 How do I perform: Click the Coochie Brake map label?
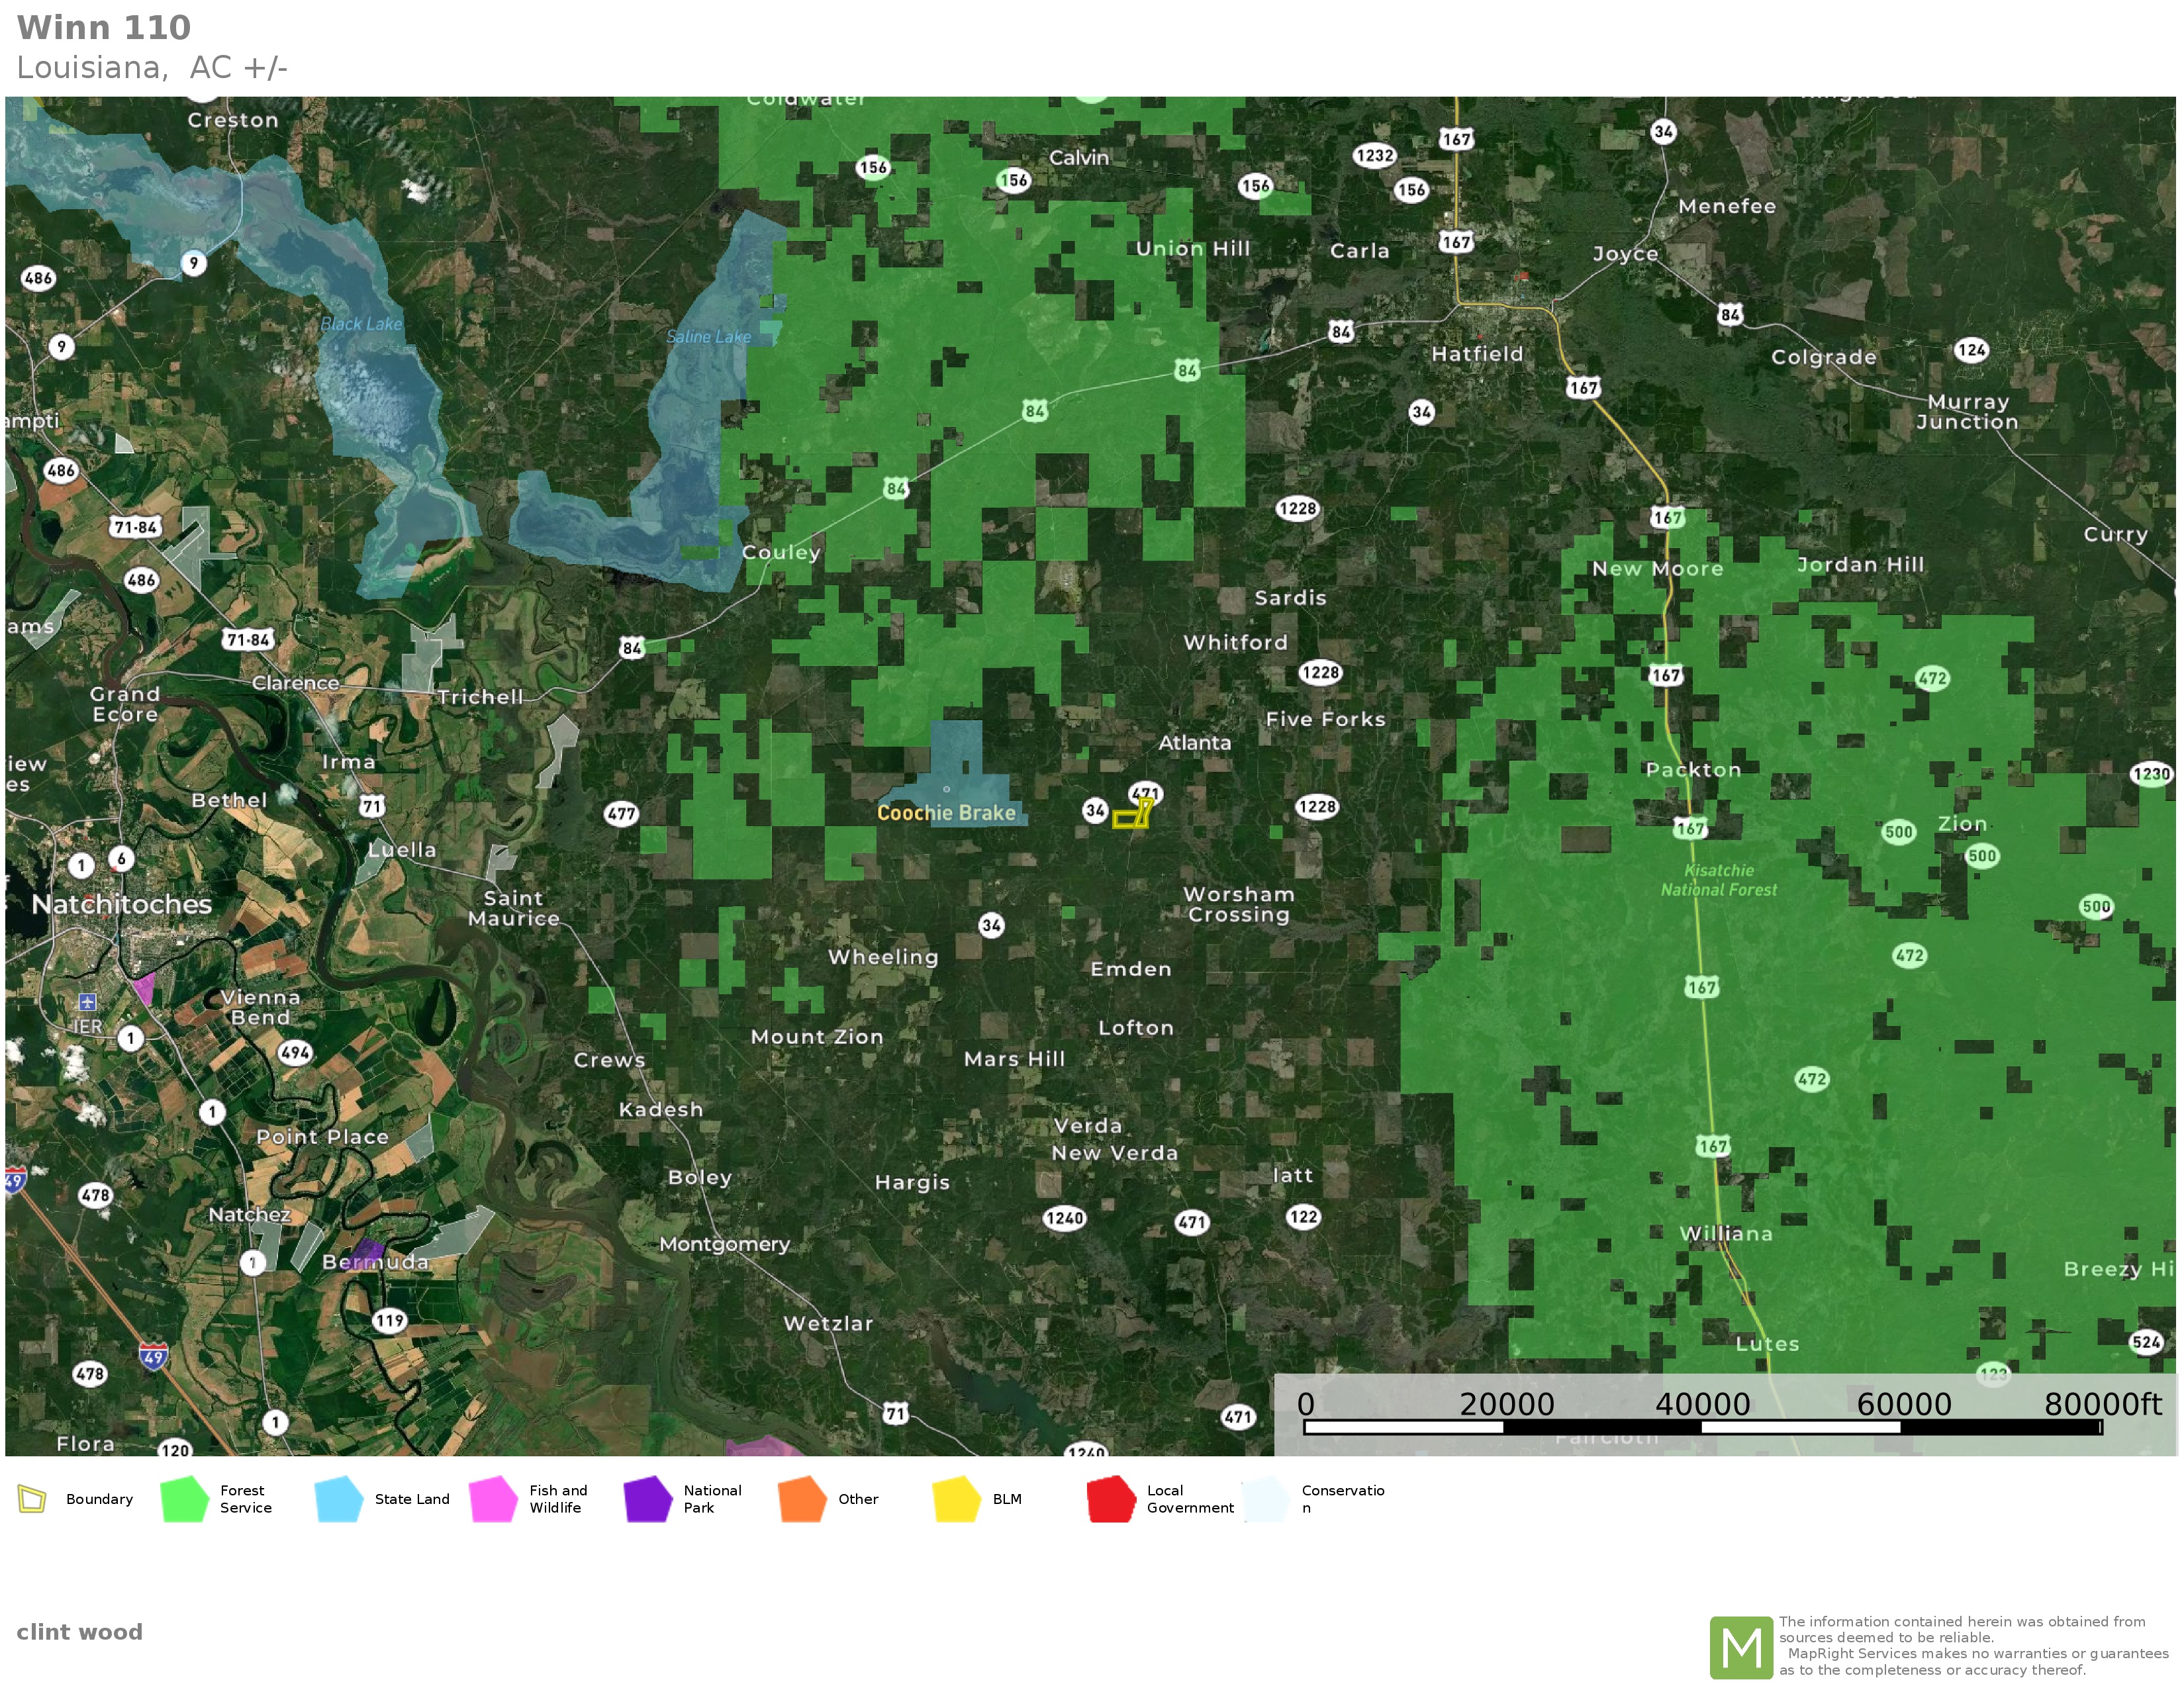(946, 813)
